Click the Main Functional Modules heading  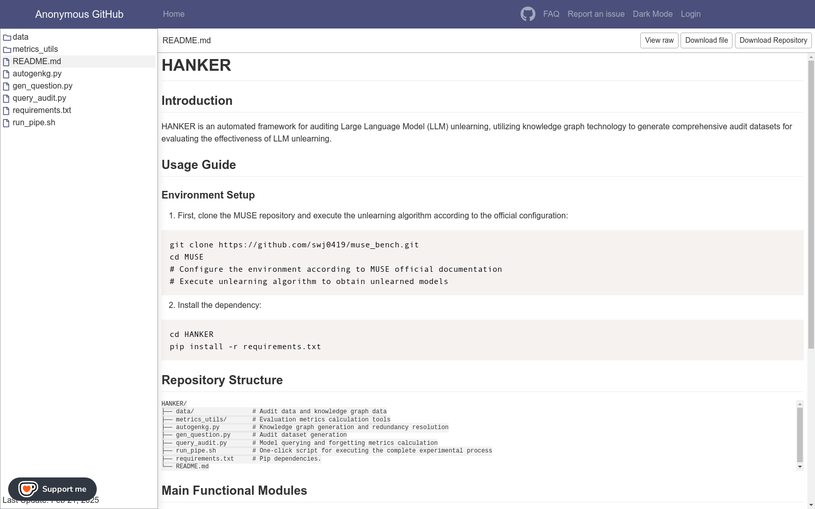pyautogui.click(x=234, y=491)
